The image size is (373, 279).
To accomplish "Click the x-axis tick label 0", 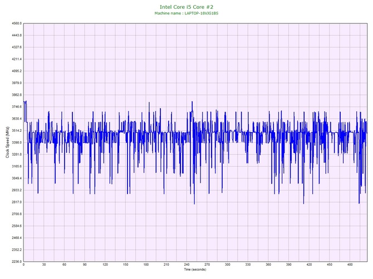I will (23, 265).
